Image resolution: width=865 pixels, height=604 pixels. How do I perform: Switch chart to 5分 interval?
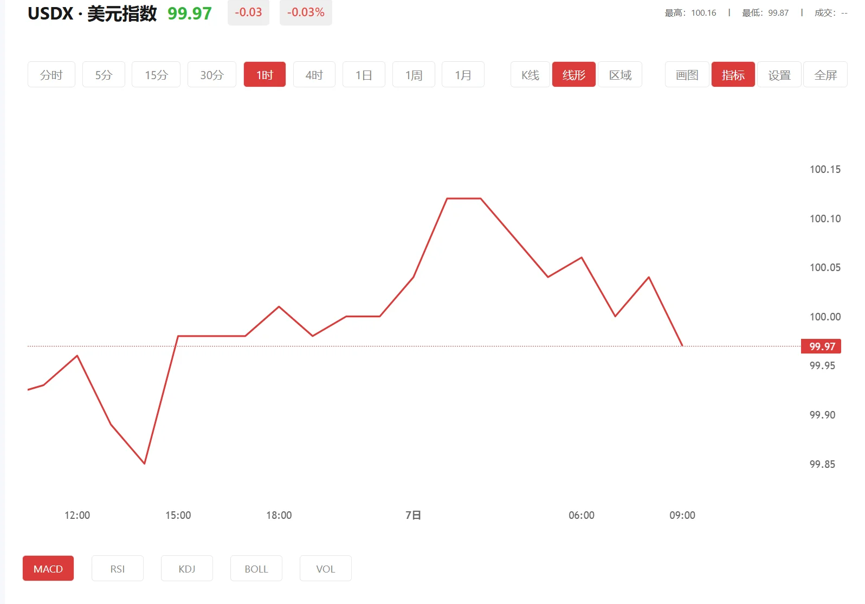point(104,75)
